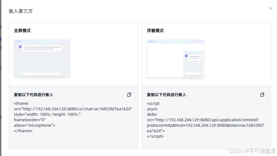Click the iframe src URL line

(x=73, y=109)
